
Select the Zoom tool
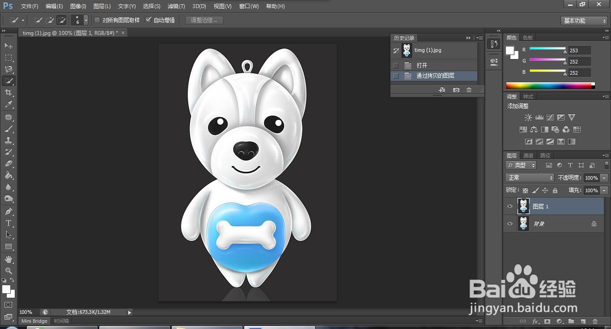(x=9, y=270)
